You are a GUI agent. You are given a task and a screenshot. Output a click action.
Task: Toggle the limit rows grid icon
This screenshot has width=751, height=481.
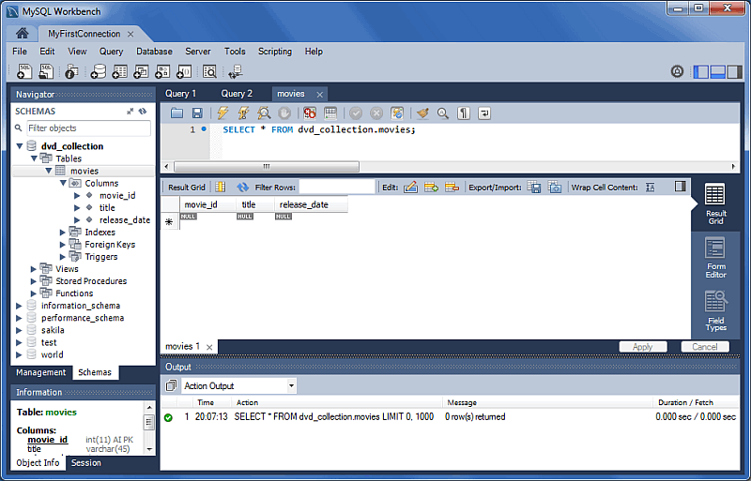(330, 113)
